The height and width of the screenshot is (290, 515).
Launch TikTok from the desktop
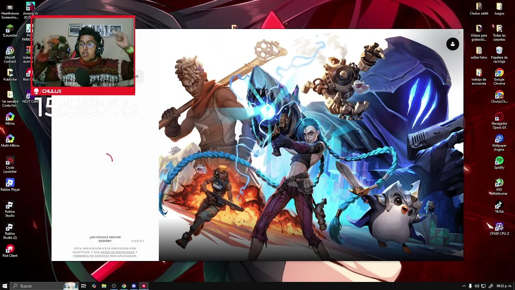click(x=499, y=207)
